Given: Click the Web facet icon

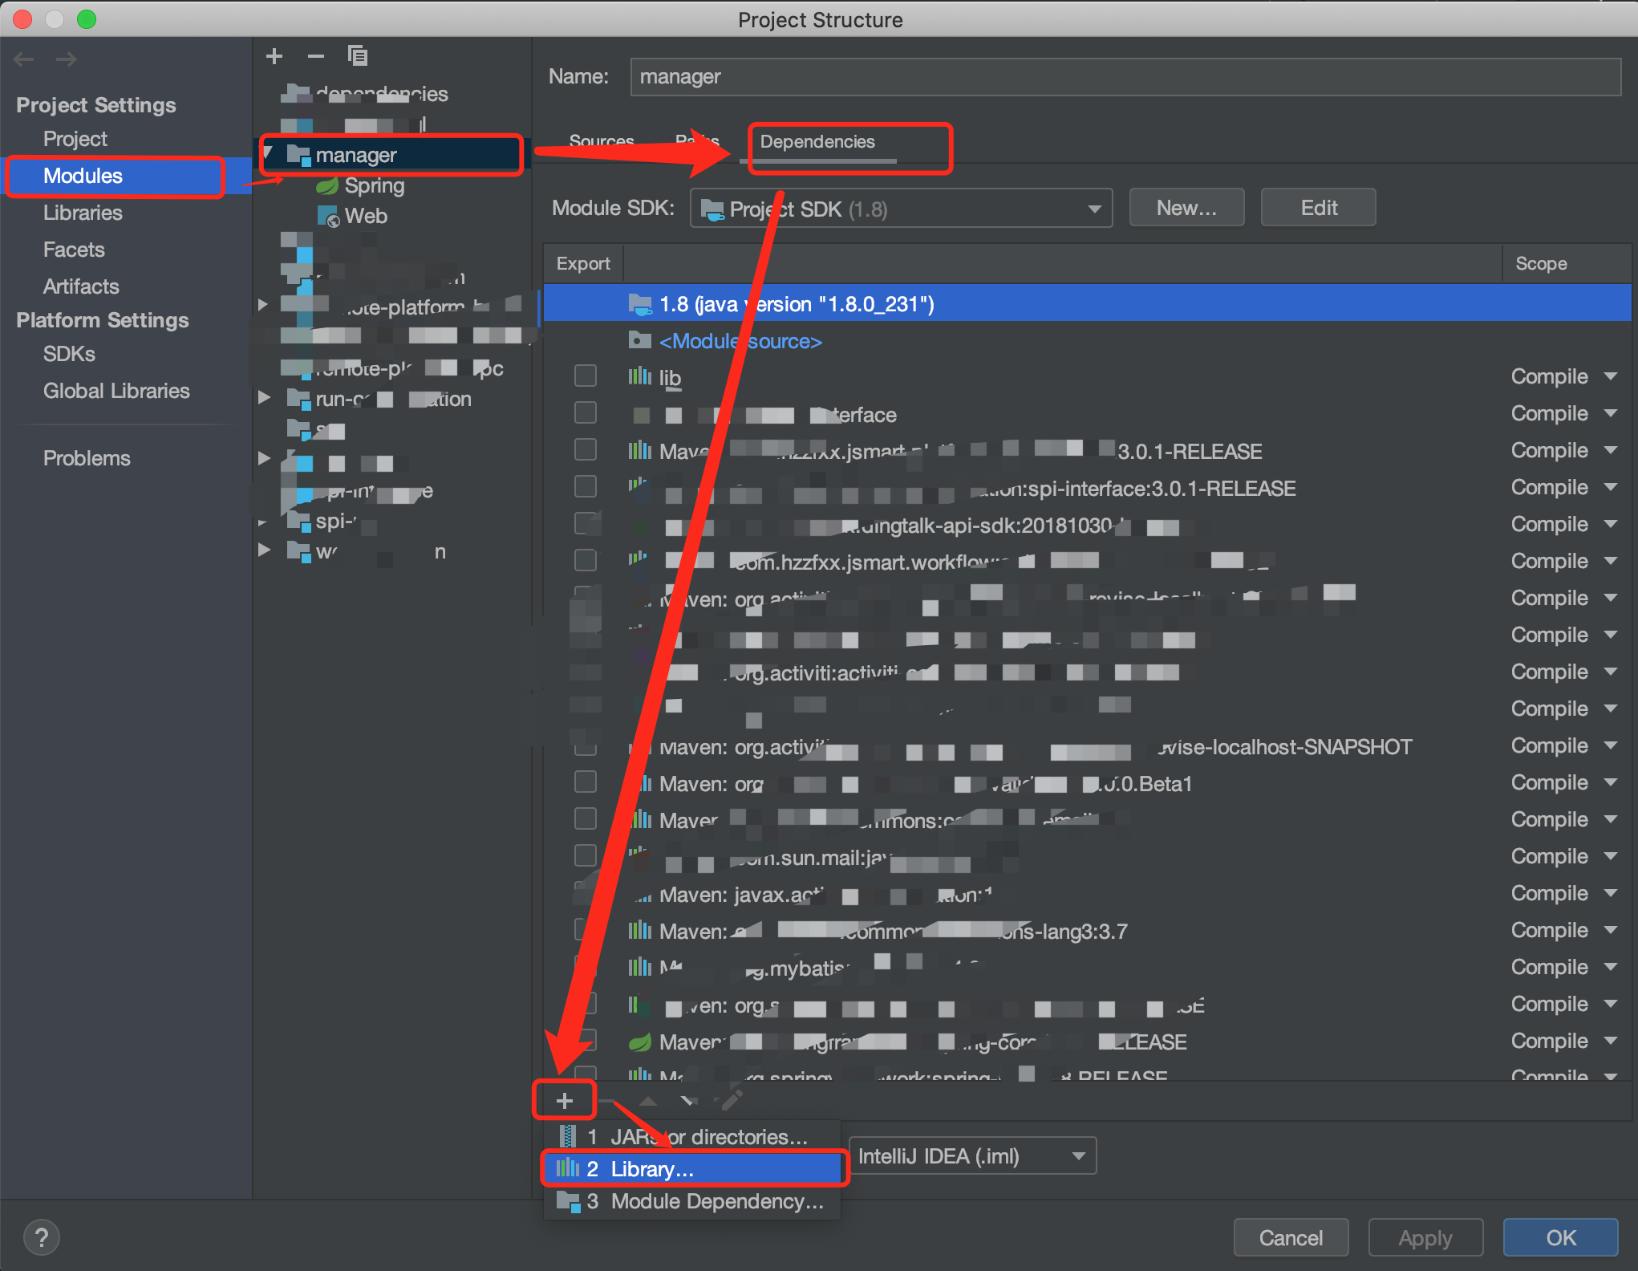Looking at the screenshot, I should click(x=328, y=217).
